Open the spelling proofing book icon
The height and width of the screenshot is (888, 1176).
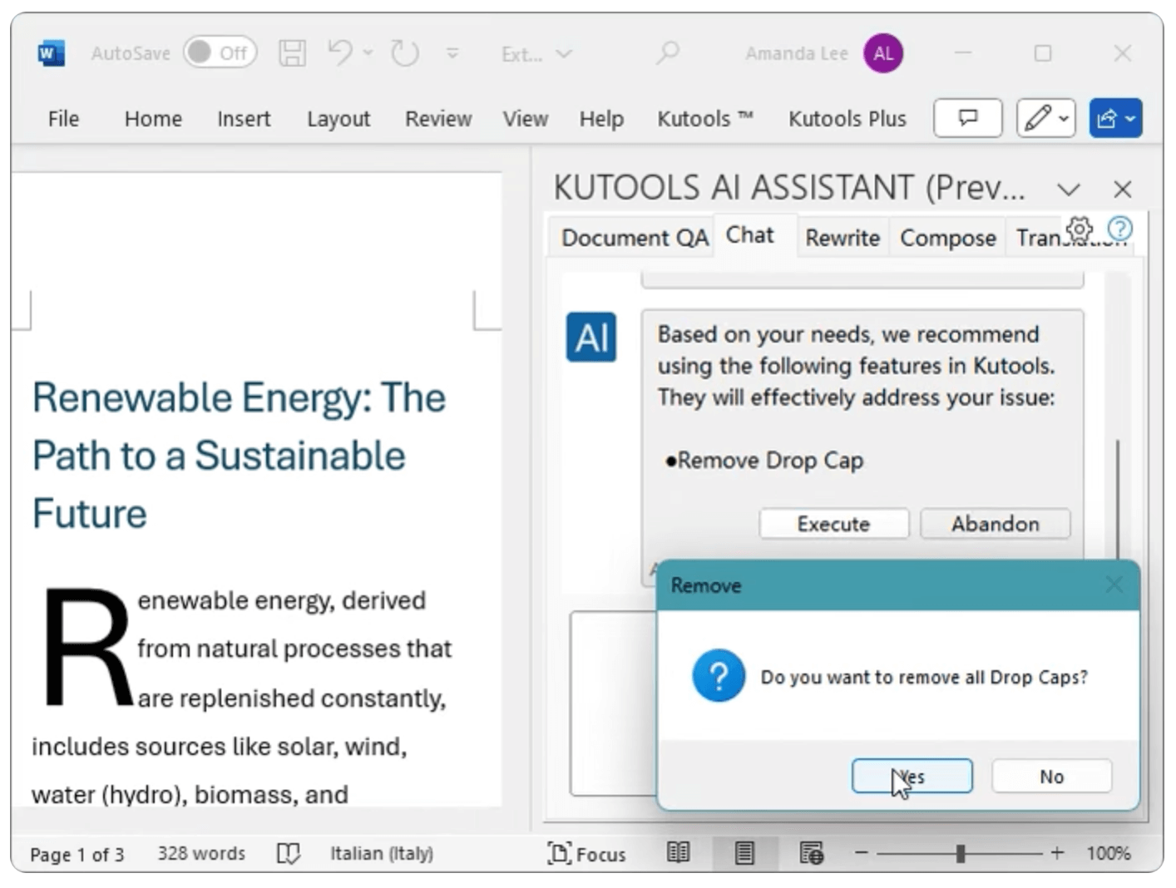288,854
